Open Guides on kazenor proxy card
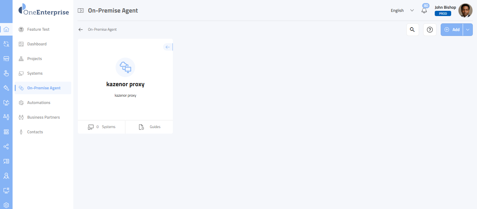Viewport: 477px width, 209px height. (x=149, y=127)
